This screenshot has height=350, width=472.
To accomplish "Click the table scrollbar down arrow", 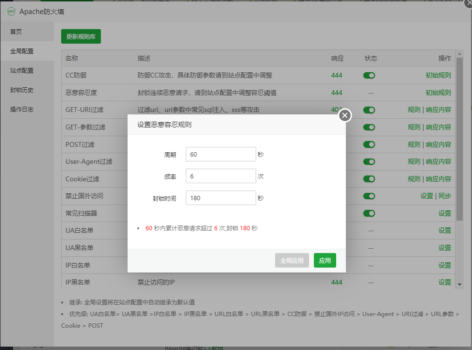I will click(459, 284).
